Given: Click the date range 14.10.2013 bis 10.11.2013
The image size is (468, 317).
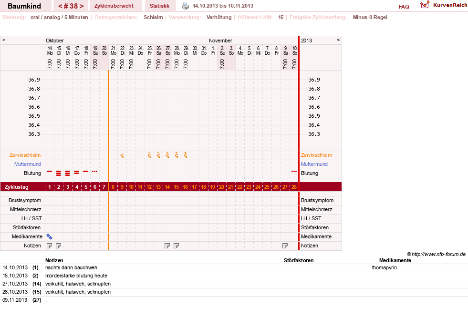Looking at the screenshot, I should pos(223,6).
